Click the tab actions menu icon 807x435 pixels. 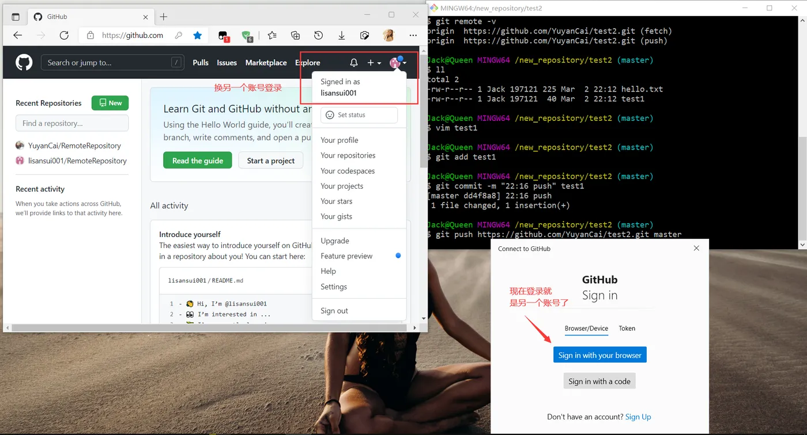click(x=16, y=17)
